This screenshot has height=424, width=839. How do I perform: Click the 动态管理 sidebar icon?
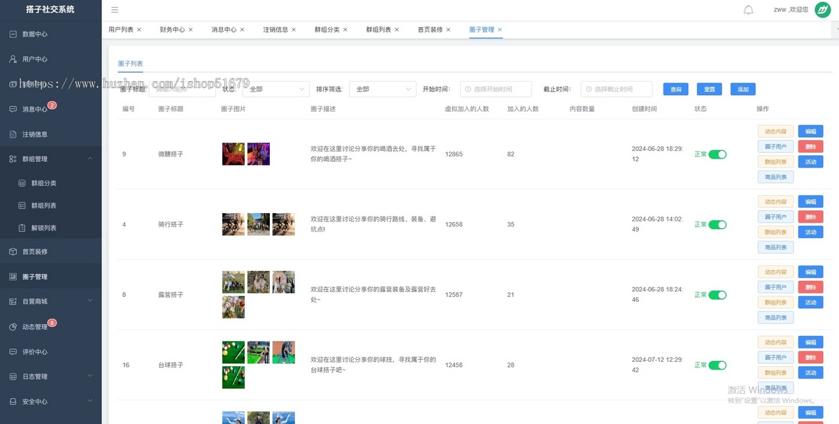13,327
